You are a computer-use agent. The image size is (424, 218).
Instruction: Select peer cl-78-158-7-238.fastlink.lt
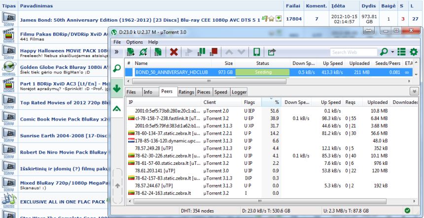(272, 118)
